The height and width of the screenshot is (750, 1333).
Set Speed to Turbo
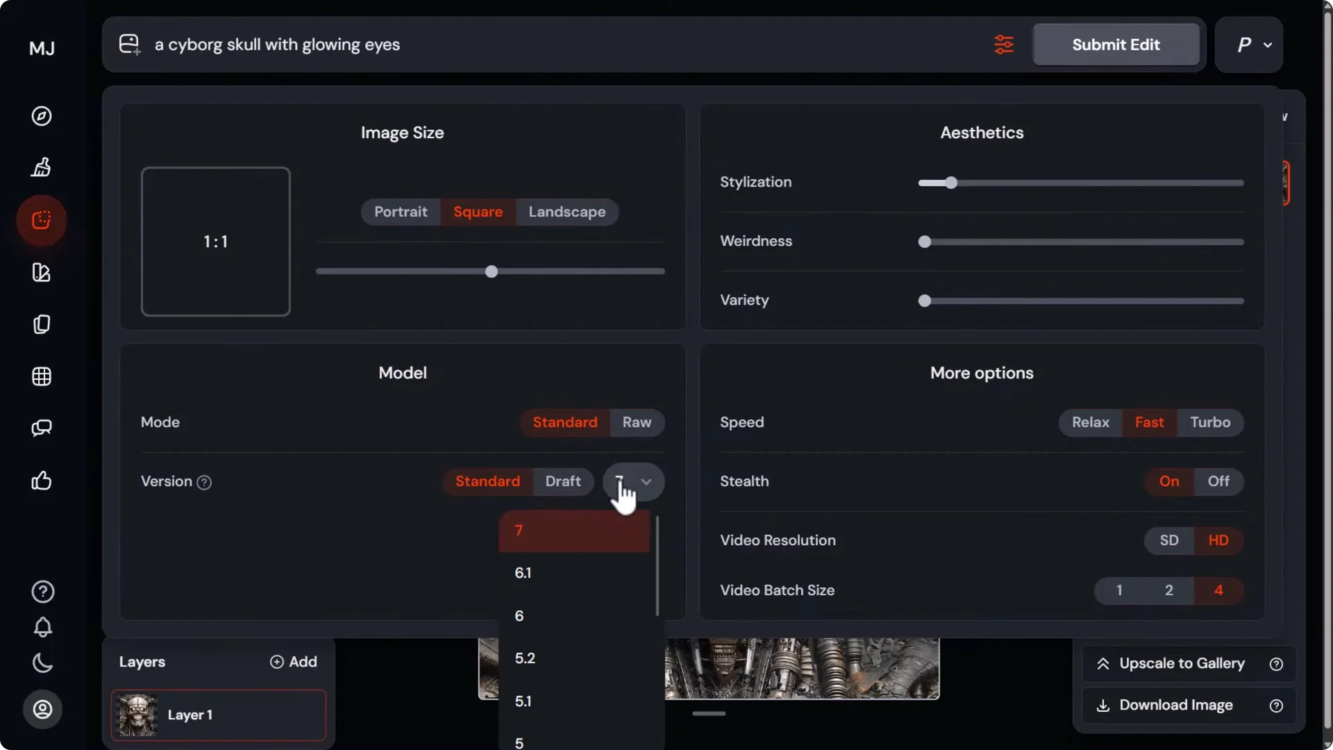tap(1211, 422)
